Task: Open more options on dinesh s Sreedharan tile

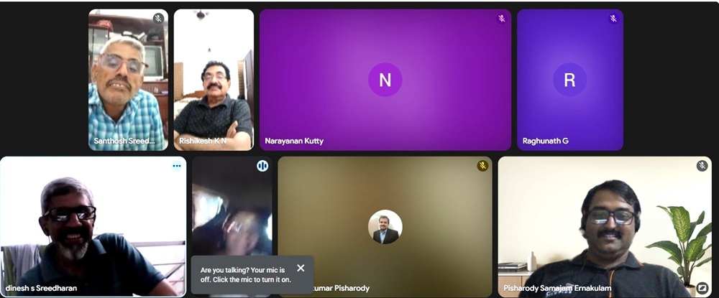Action: click(177, 166)
